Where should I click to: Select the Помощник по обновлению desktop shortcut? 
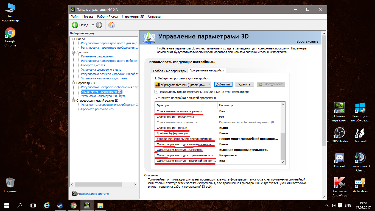(x=360, y=112)
